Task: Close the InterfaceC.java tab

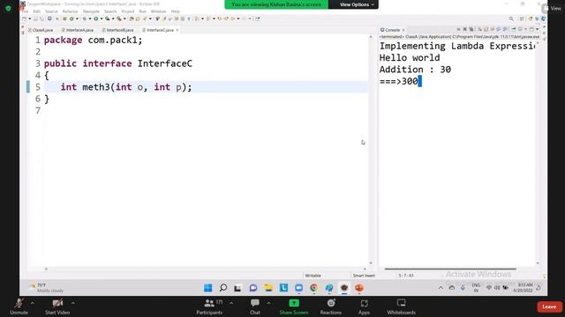Action: [177, 30]
